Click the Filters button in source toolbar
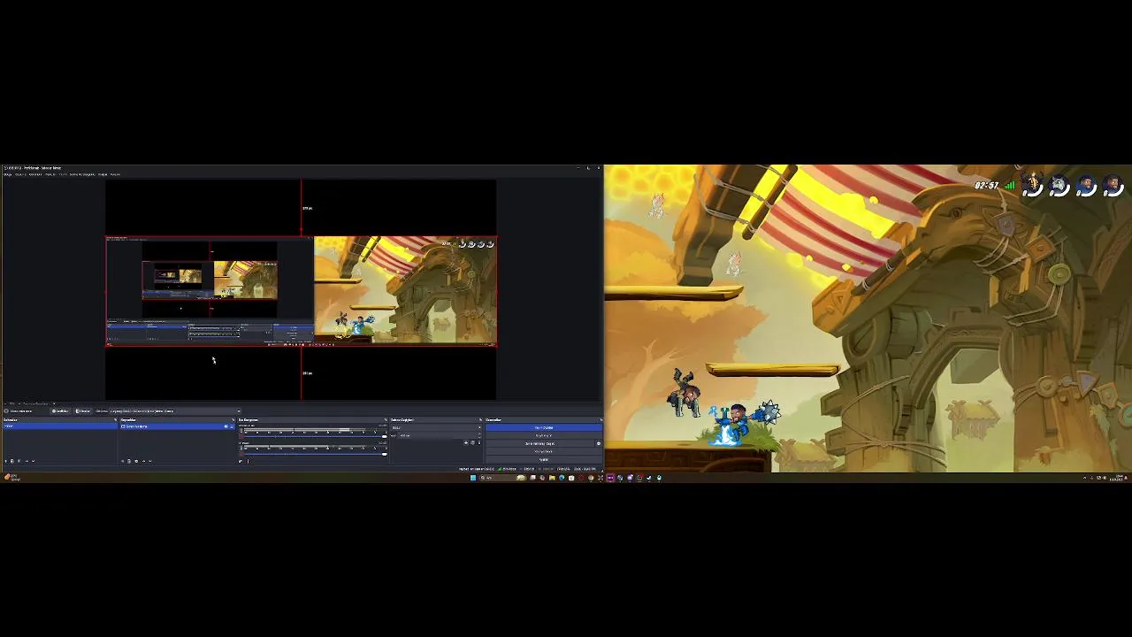 [x=82, y=411]
